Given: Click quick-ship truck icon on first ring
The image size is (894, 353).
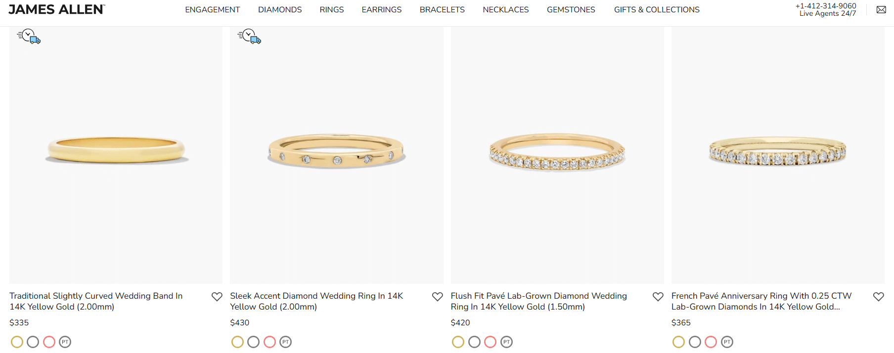Looking at the screenshot, I should pos(29,37).
